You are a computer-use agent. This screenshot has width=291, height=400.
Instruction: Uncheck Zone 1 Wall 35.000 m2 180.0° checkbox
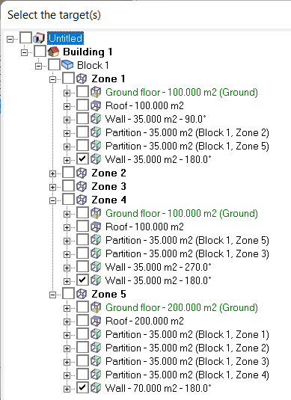pos(82,159)
